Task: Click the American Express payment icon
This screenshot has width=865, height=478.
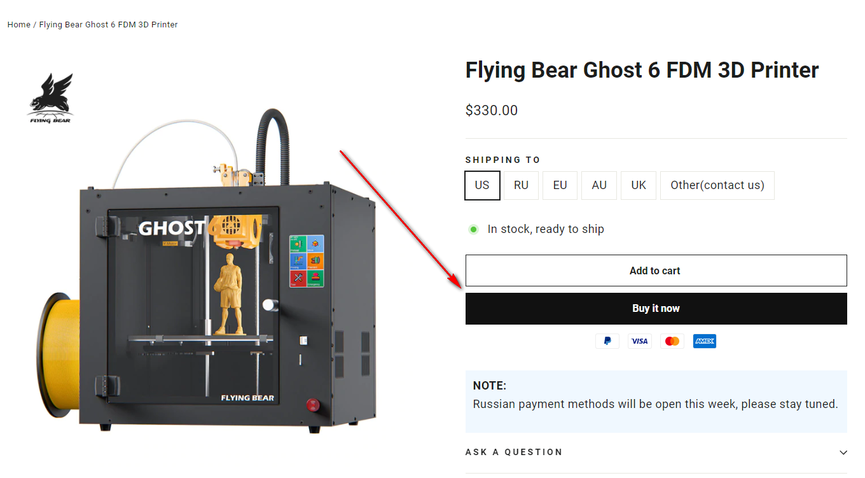Action: pos(704,341)
